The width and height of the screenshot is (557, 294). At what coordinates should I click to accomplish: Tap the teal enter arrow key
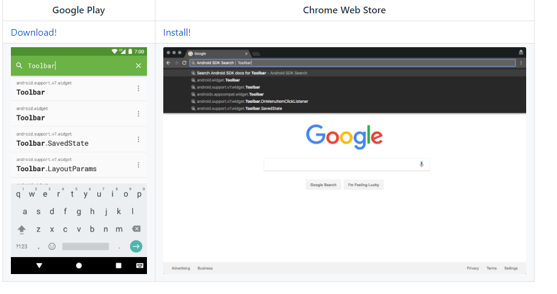(x=136, y=246)
